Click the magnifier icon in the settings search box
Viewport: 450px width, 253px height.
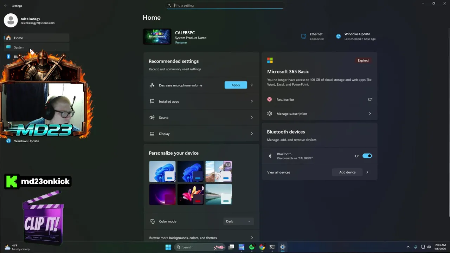click(x=169, y=5)
